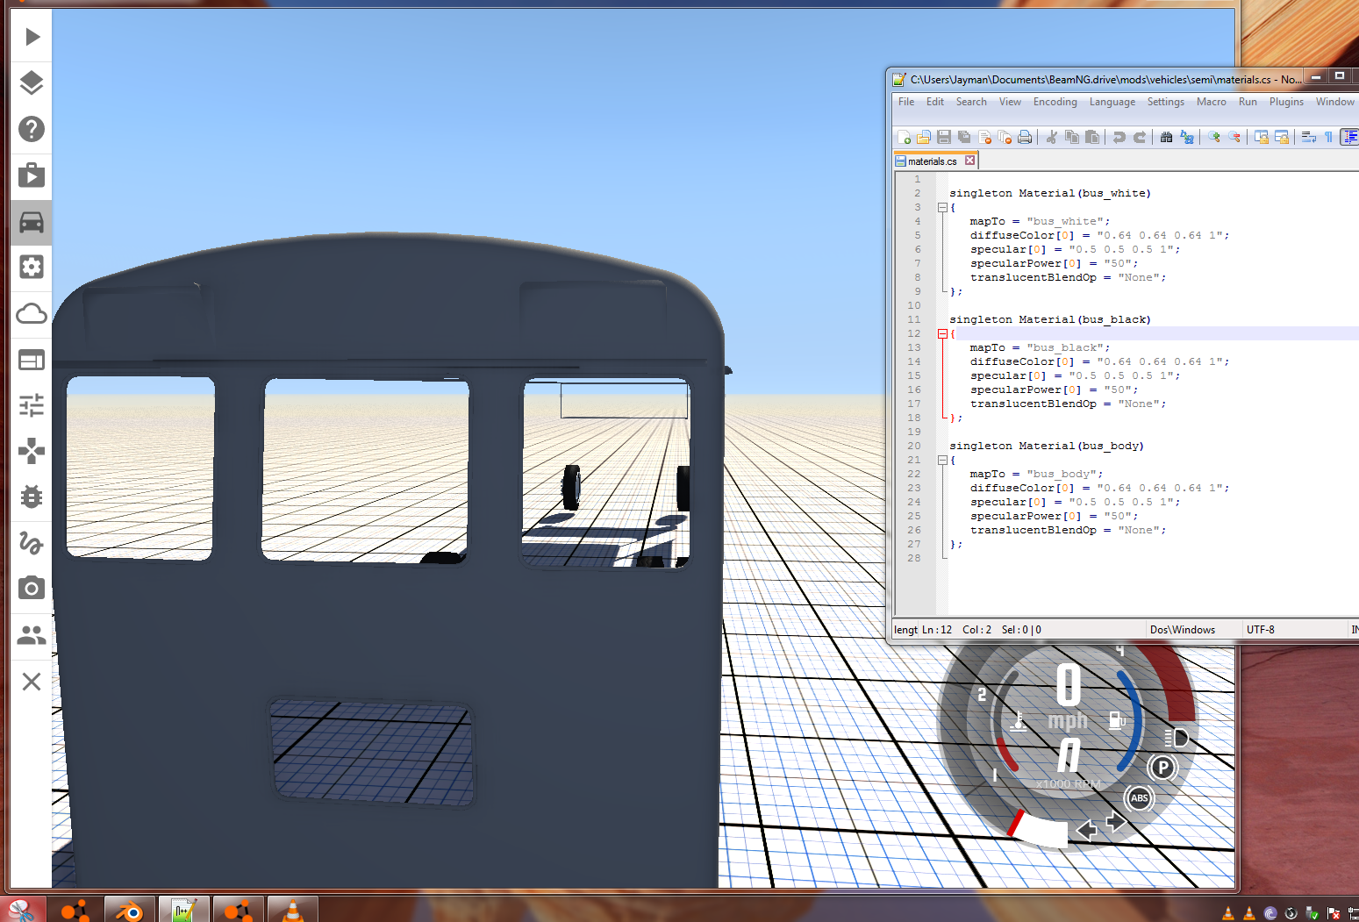Open the Plugins menu
Screen dimensions: 1359x922
1286,102
